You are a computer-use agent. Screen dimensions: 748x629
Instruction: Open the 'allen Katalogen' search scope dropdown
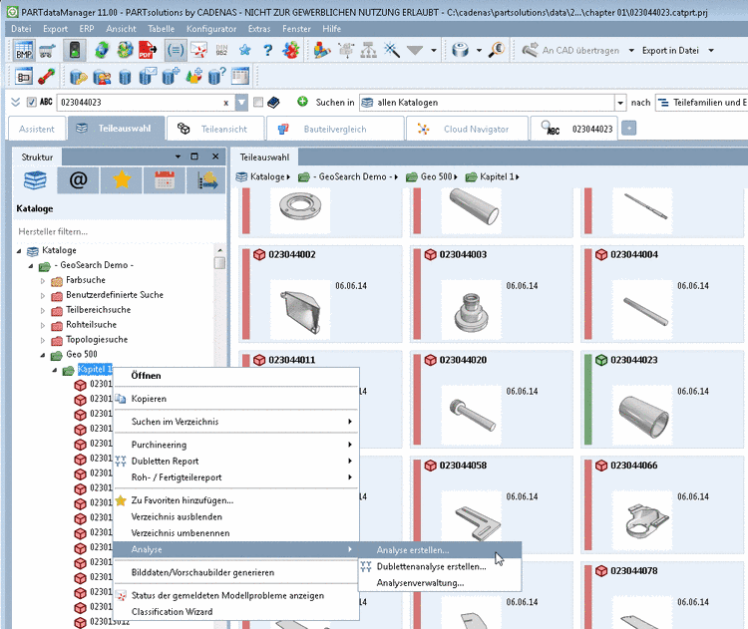point(620,103)
